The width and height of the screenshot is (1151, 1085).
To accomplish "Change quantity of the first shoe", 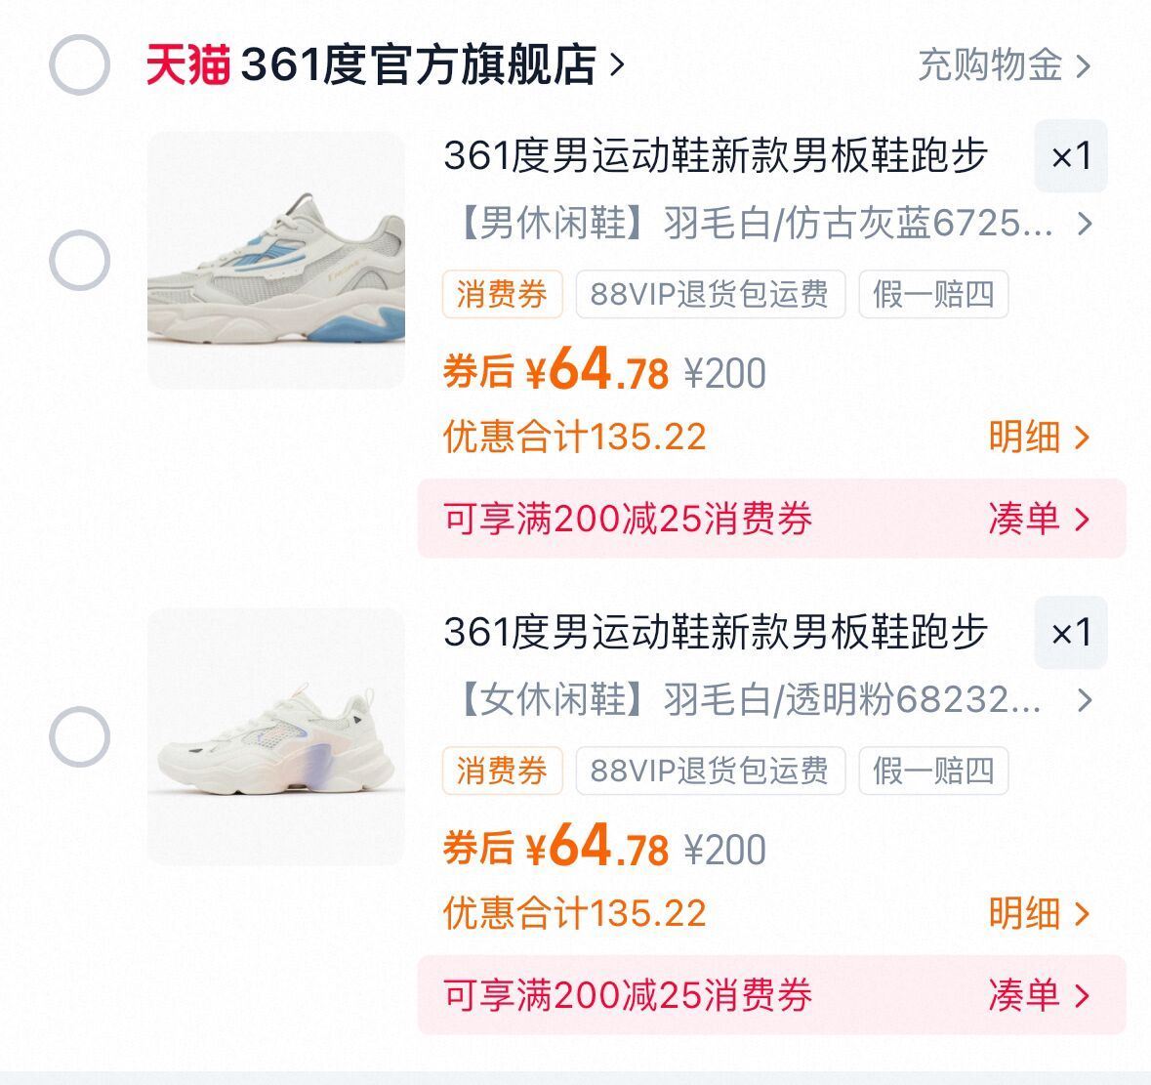I will pyautogui.click(x=1071, y=156).
